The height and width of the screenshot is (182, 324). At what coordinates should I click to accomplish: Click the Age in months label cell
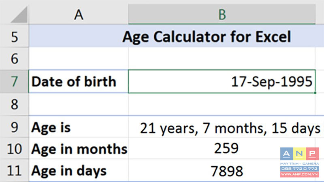79,149
